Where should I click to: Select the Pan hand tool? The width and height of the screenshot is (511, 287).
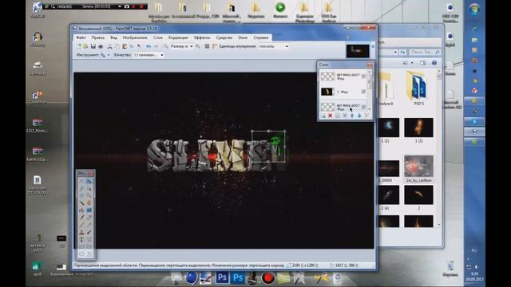(89, 202)
